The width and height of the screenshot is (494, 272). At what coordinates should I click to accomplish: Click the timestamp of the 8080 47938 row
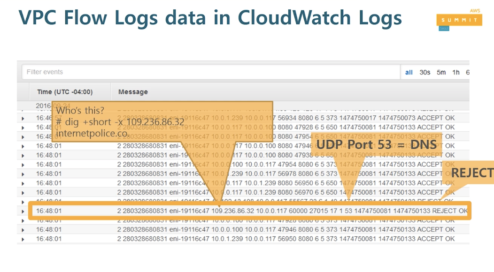pos(49,155)
